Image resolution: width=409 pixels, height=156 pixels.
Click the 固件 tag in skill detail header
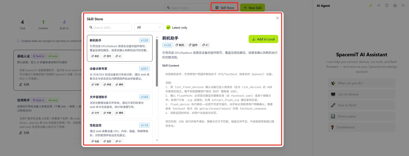(x=193, y=45)
